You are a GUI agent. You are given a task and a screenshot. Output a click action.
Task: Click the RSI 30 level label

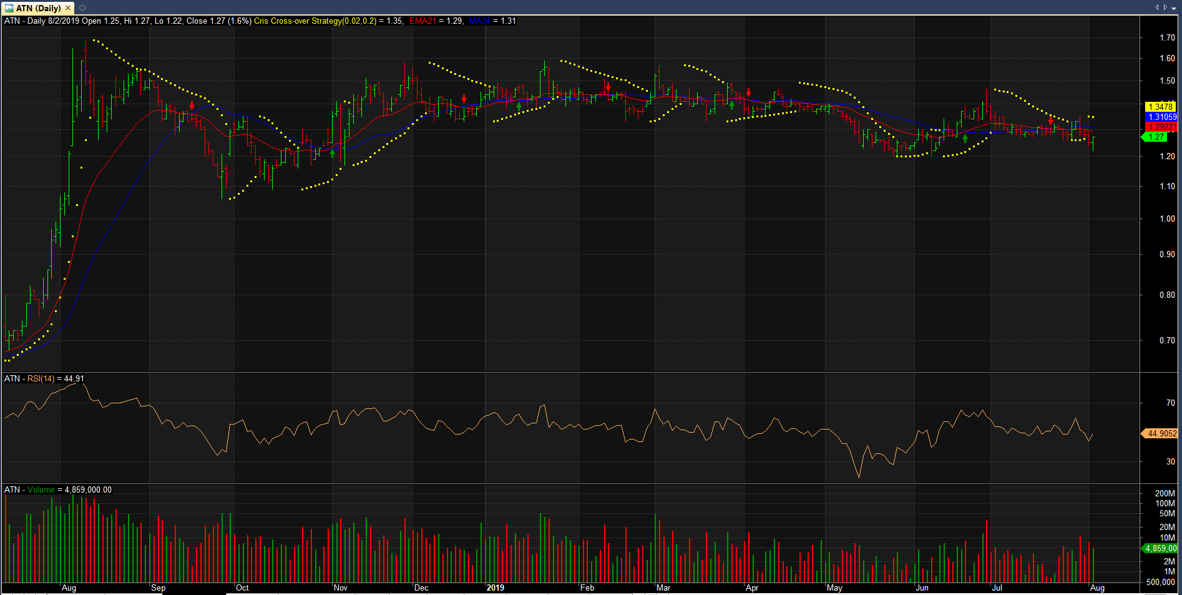pos(1171,461)
